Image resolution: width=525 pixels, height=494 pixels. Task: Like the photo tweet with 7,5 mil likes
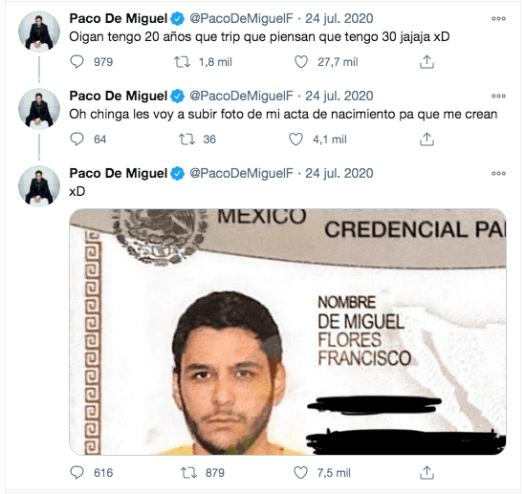coord(300,473)
